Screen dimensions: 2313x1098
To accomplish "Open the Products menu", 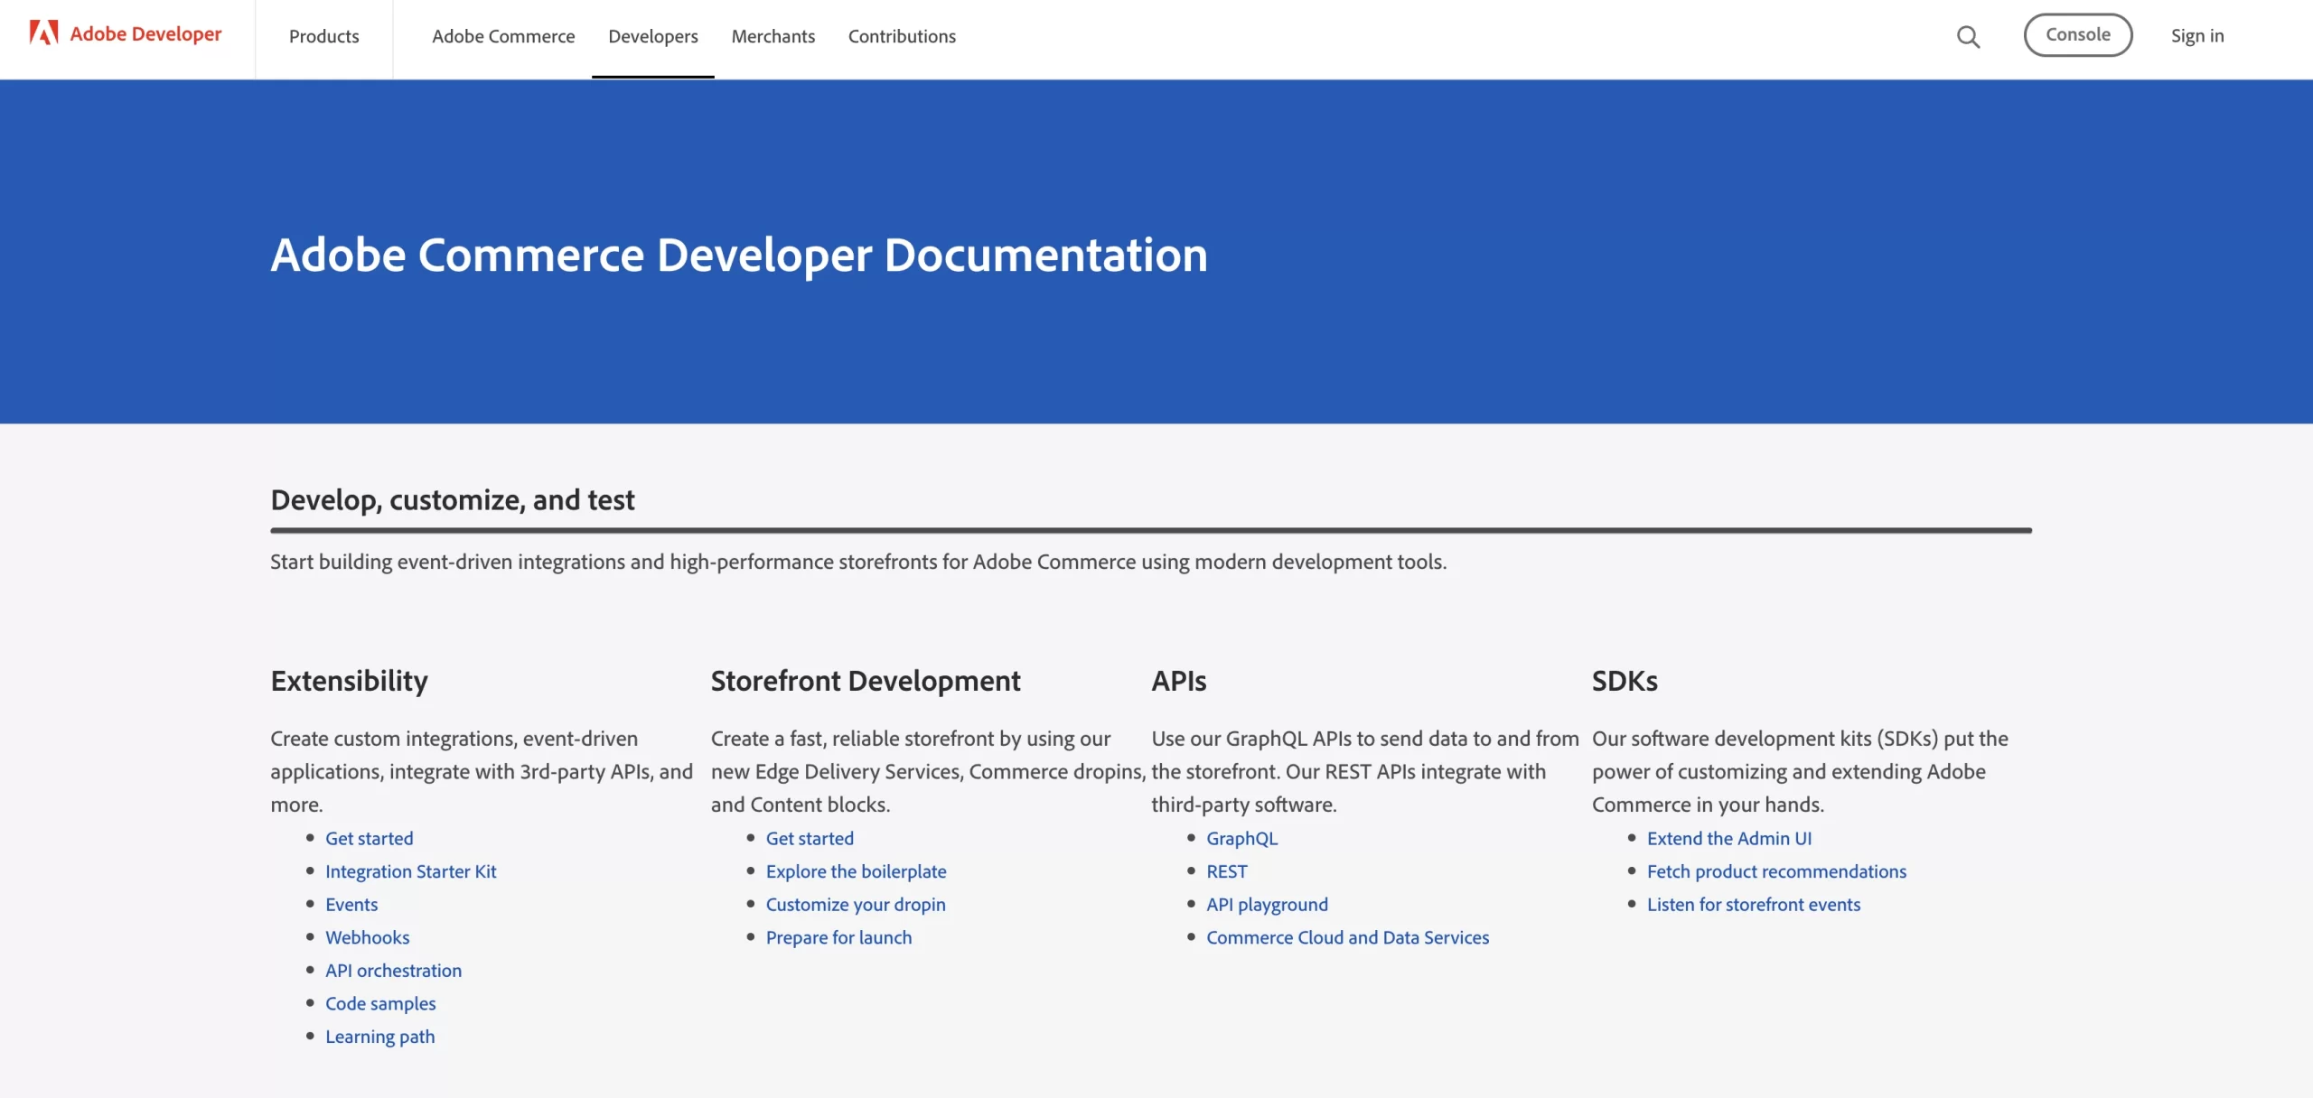I will click(323, 36).
